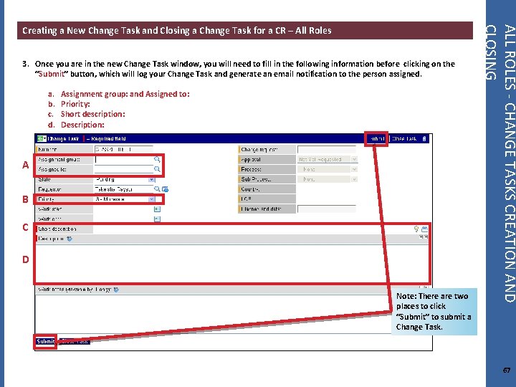Click the "Sub Process" field label
Viewport: 516px width, 387px height.
[x=256, y=179]
